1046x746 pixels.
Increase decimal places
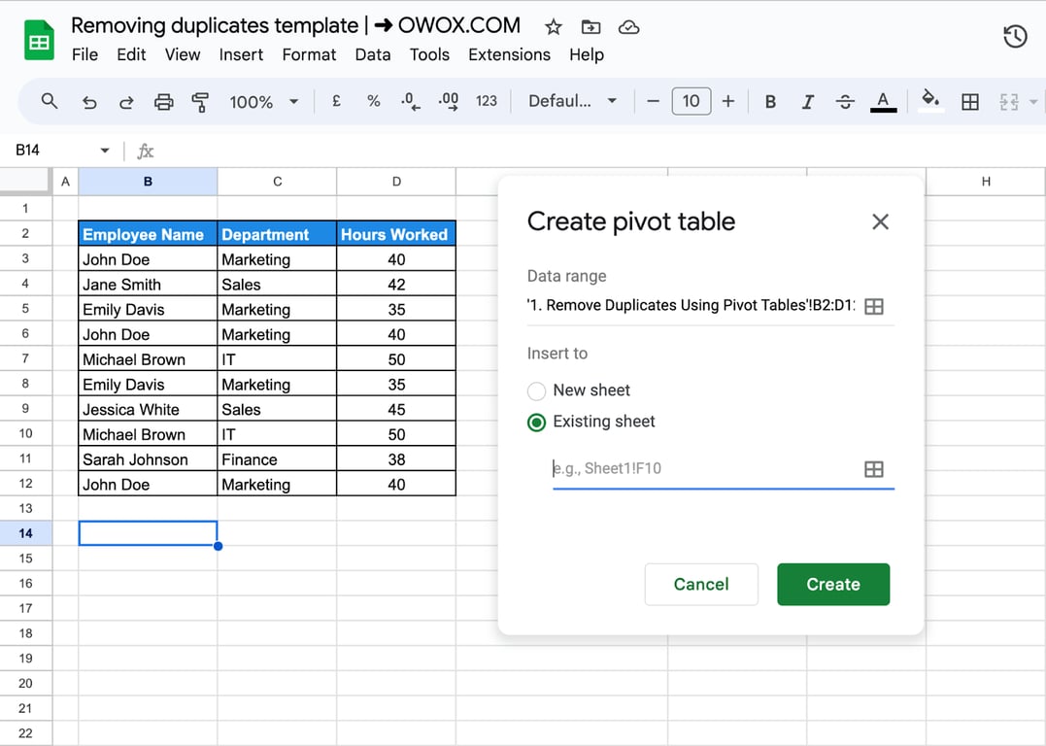(449, 101)
